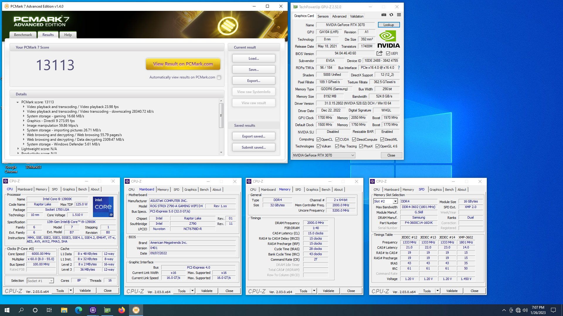Screen dimensions: 563x316
Task: Open the Google Chrome desktop shortcut
Action: click(11, 169)
